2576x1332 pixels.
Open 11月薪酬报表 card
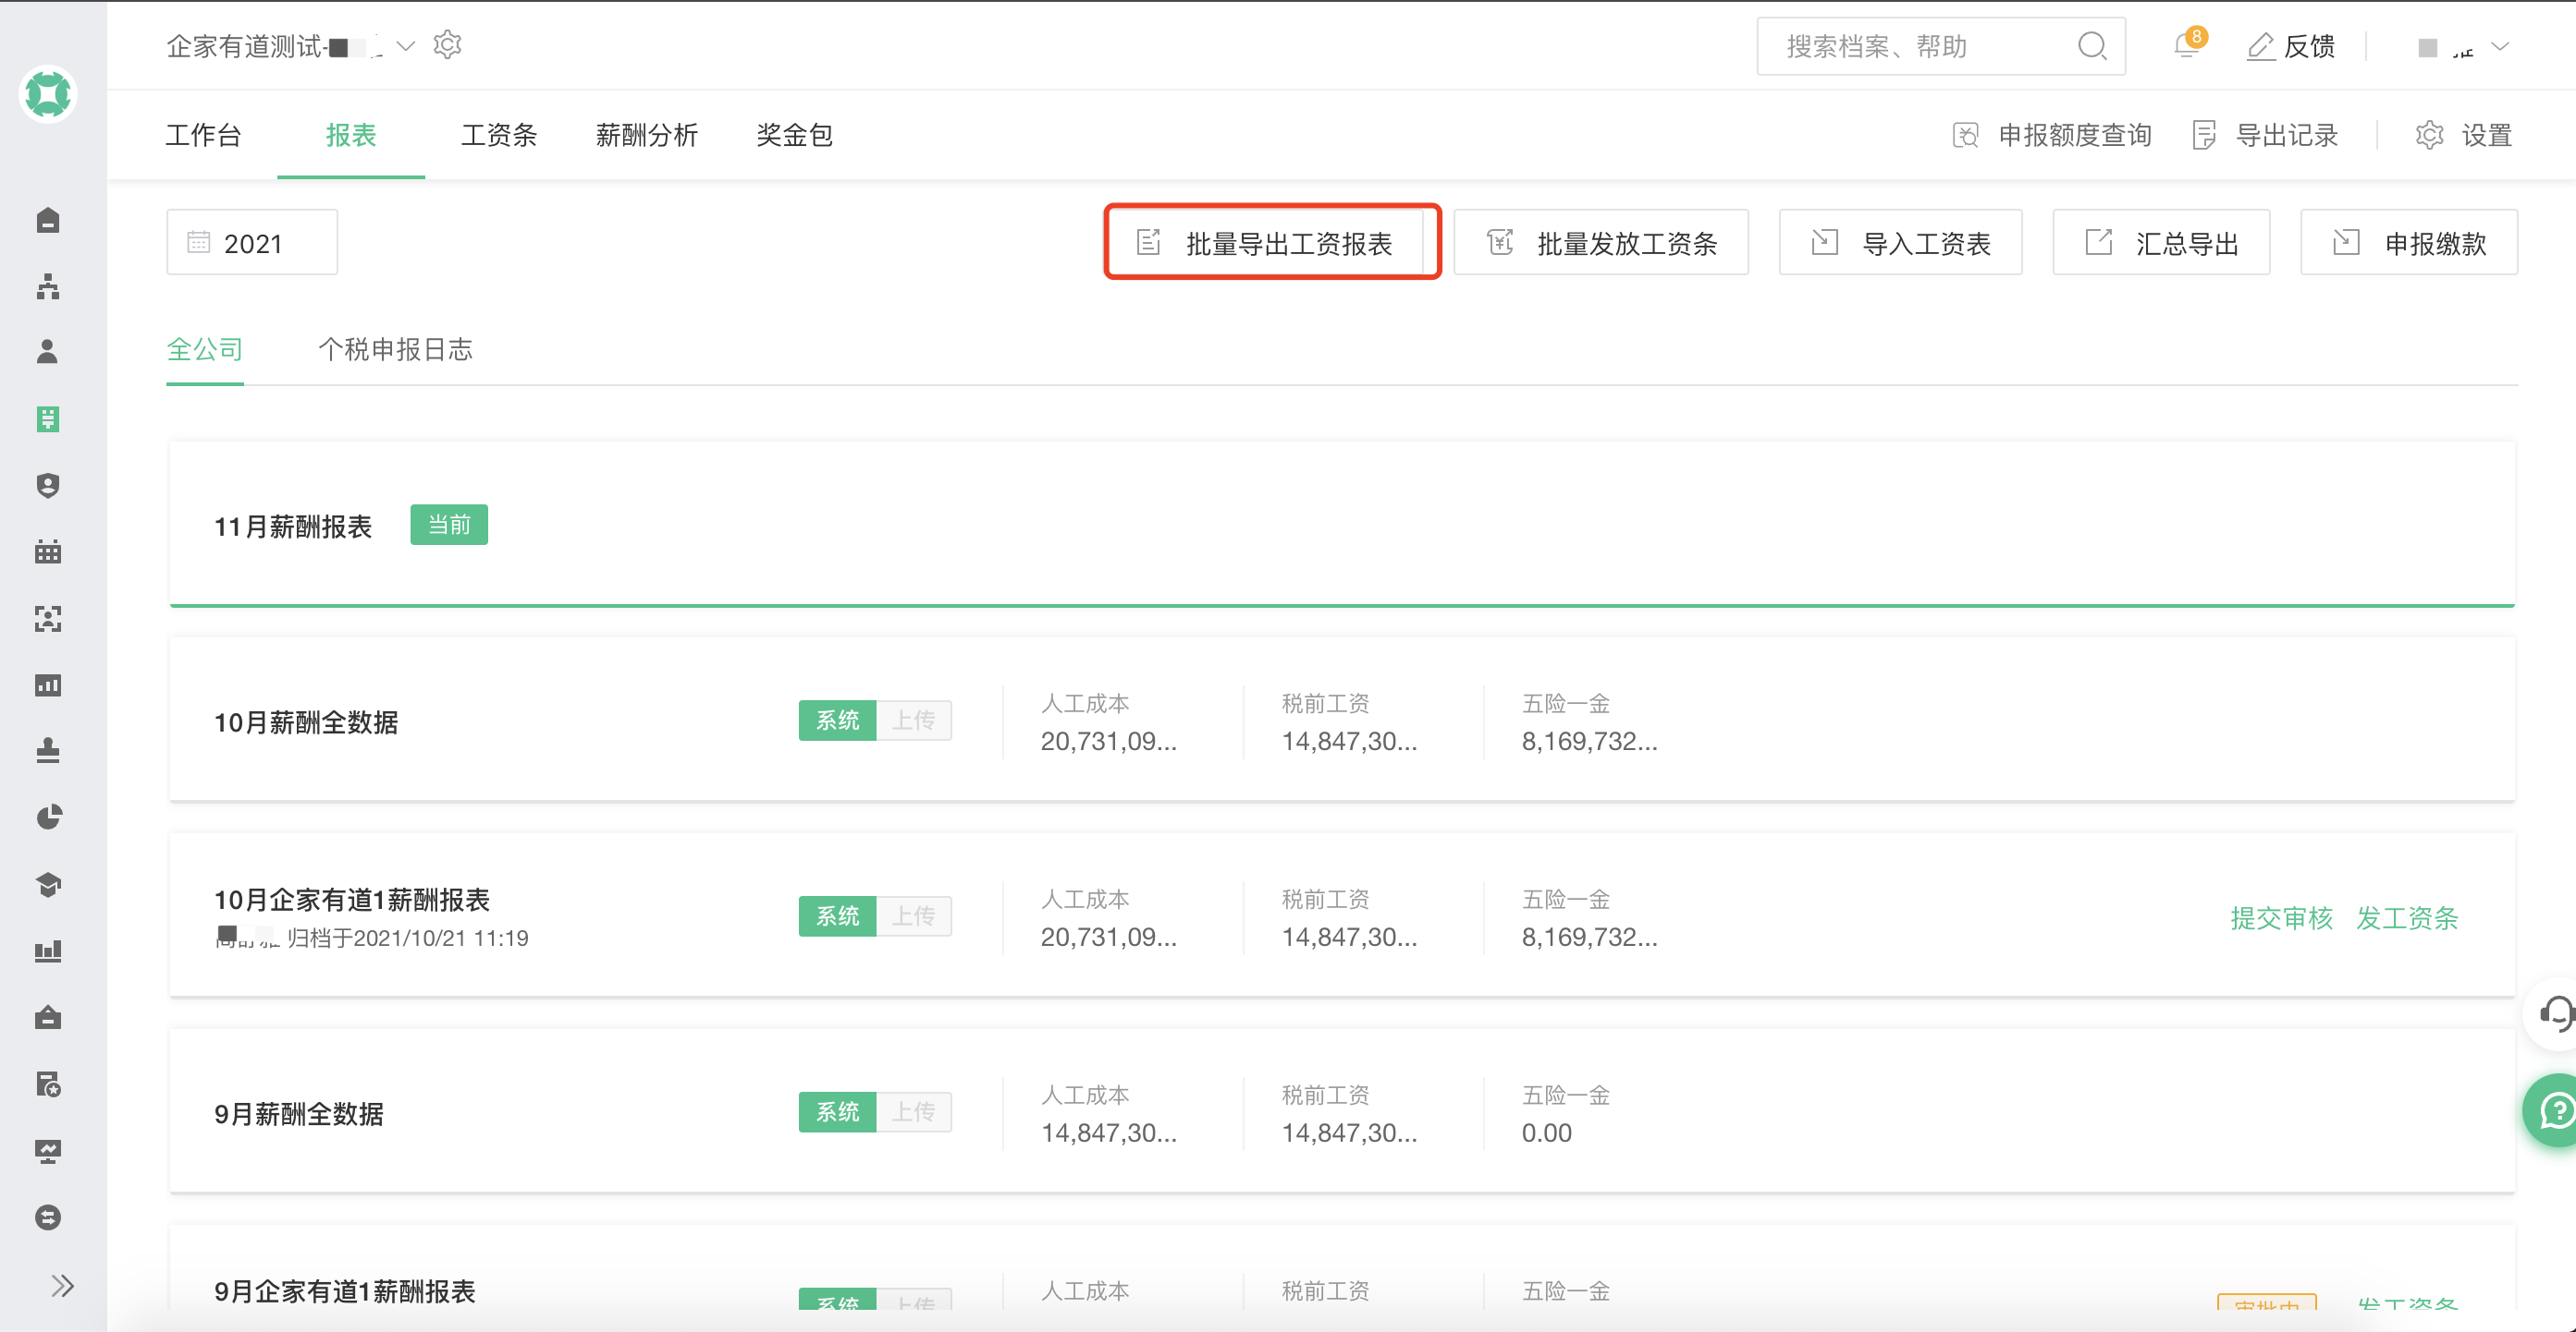(1342, 524)
